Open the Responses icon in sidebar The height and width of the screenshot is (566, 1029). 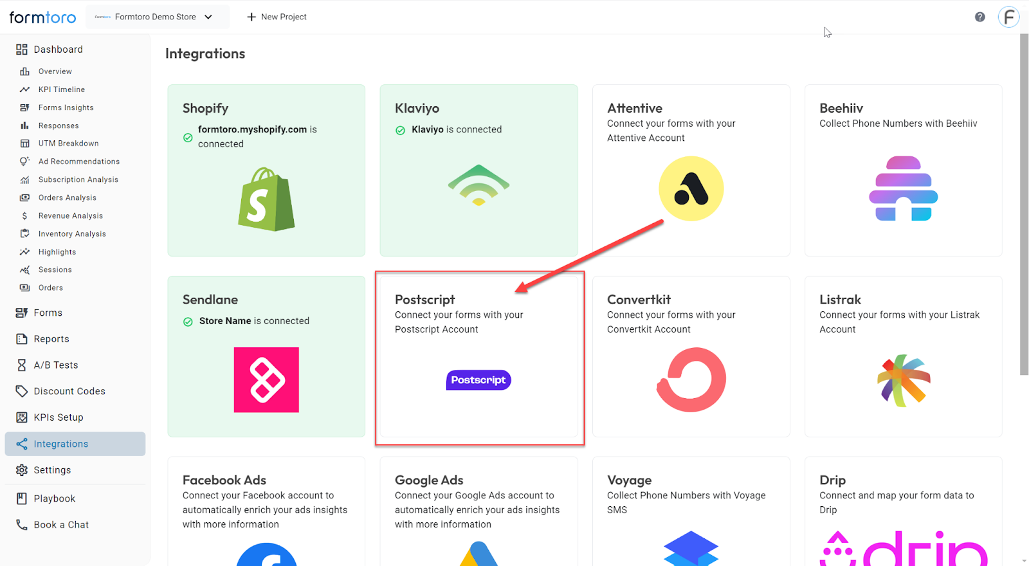[24, 125]
